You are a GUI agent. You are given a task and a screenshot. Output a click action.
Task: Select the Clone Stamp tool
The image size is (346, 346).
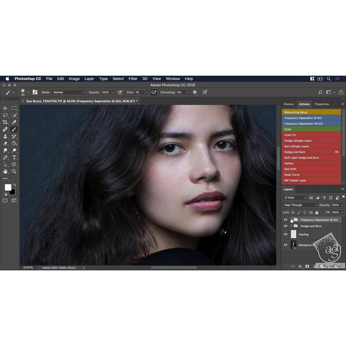pyautogui.click(x=6, y=136)
